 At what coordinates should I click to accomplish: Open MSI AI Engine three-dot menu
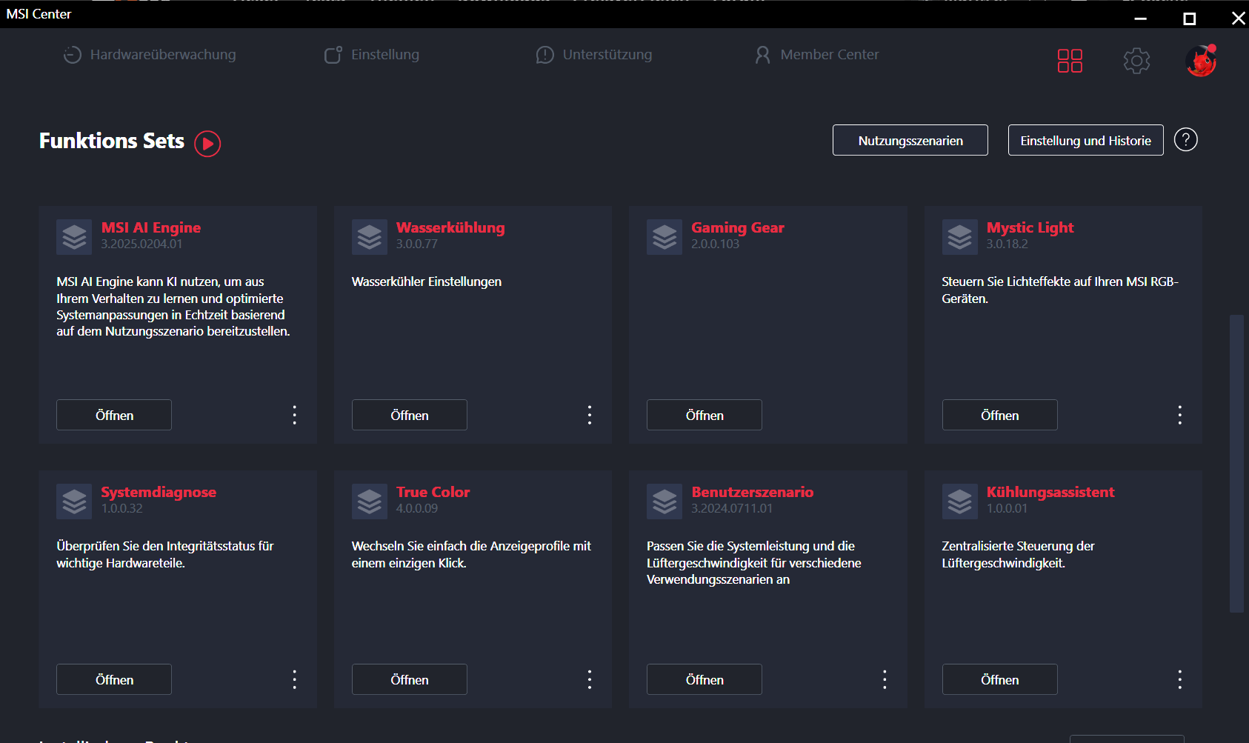click(295, 415)
